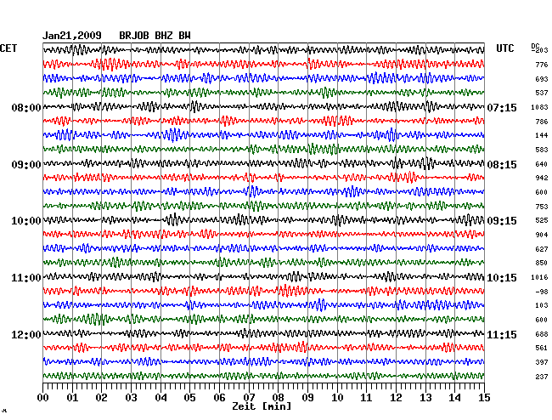Select the DC offset value 561
The width and height of the screenshot is (552, 420).
[x=542, y=348]
